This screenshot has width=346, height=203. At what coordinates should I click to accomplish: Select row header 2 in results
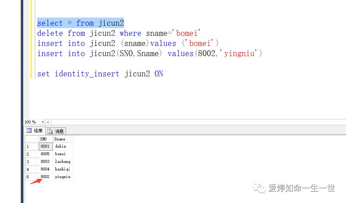[32, 154]
